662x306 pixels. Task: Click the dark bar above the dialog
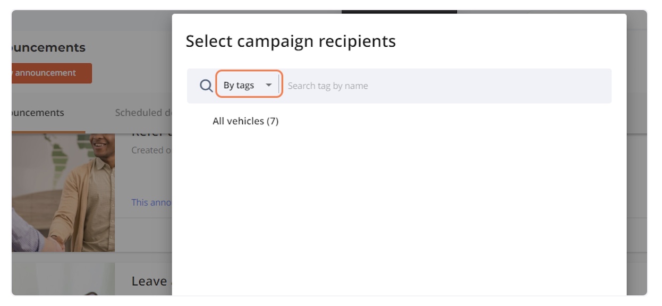[399, 12]
